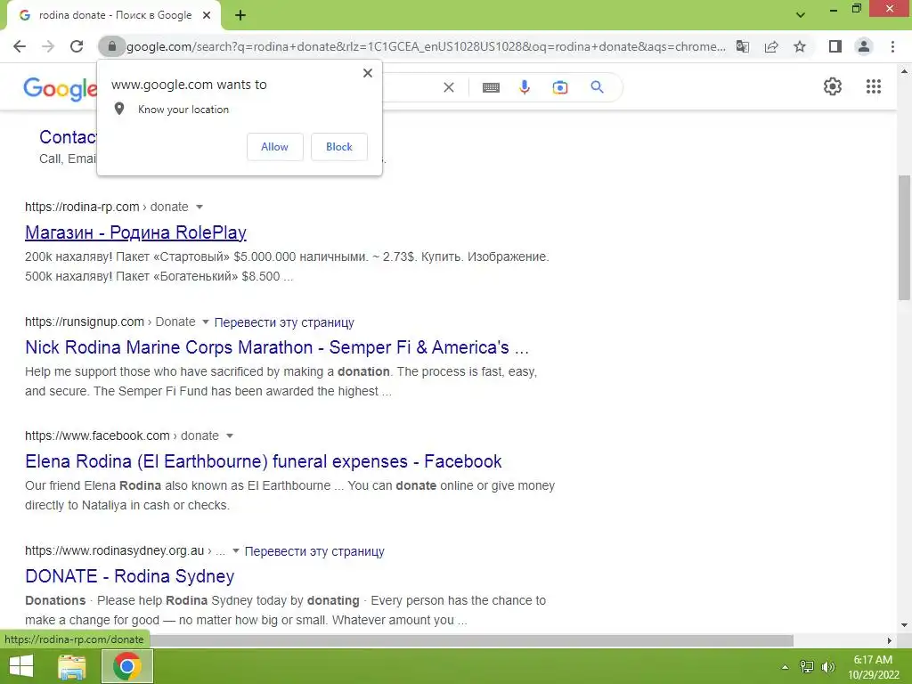Close the 'rodina donate' tab
The image size is (912, 684).
point(207,15)
